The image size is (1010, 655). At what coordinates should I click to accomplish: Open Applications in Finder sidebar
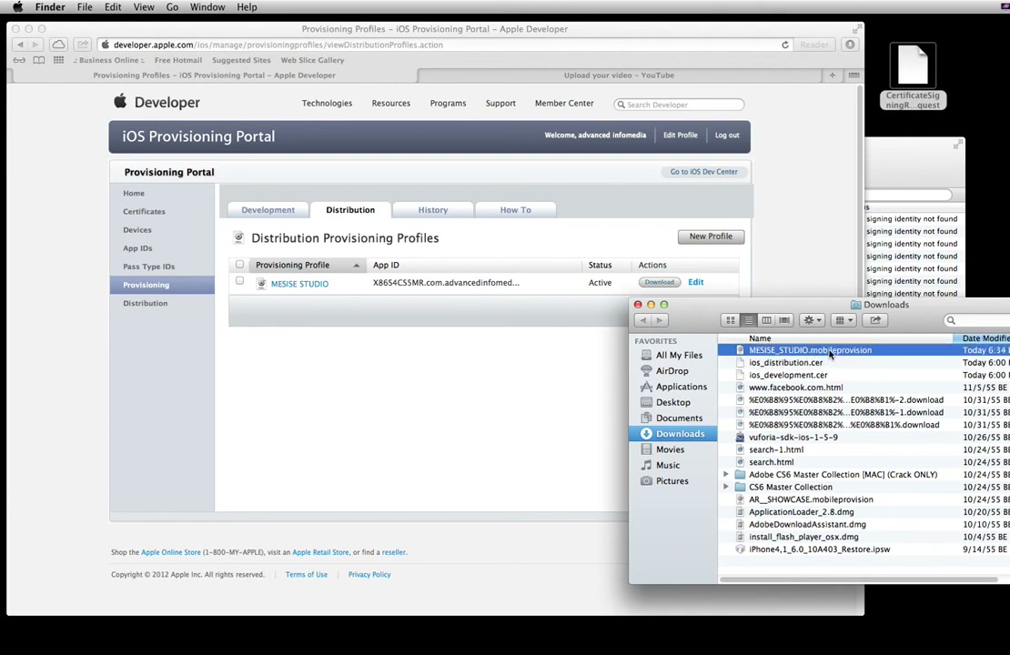point(681,387)
